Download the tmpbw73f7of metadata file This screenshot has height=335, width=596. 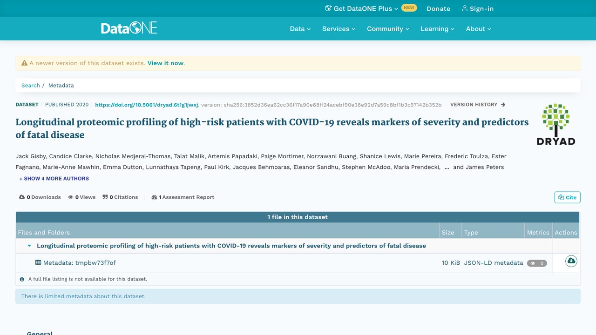point(571,261)
